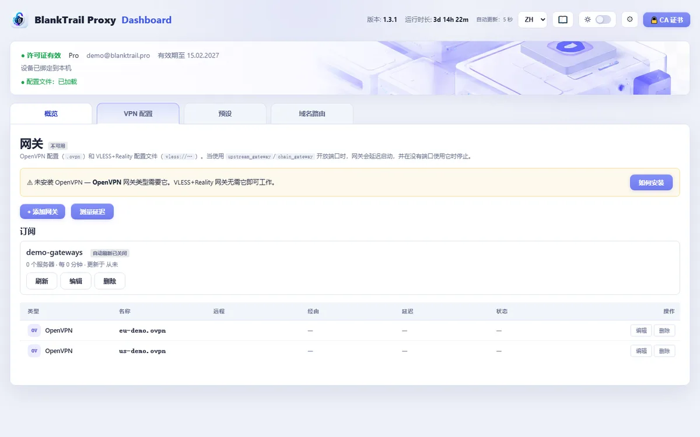Click the 不可用 status badge beside 网关
Viewport: 700px width, 437px height.
click(x=58, y=146)
